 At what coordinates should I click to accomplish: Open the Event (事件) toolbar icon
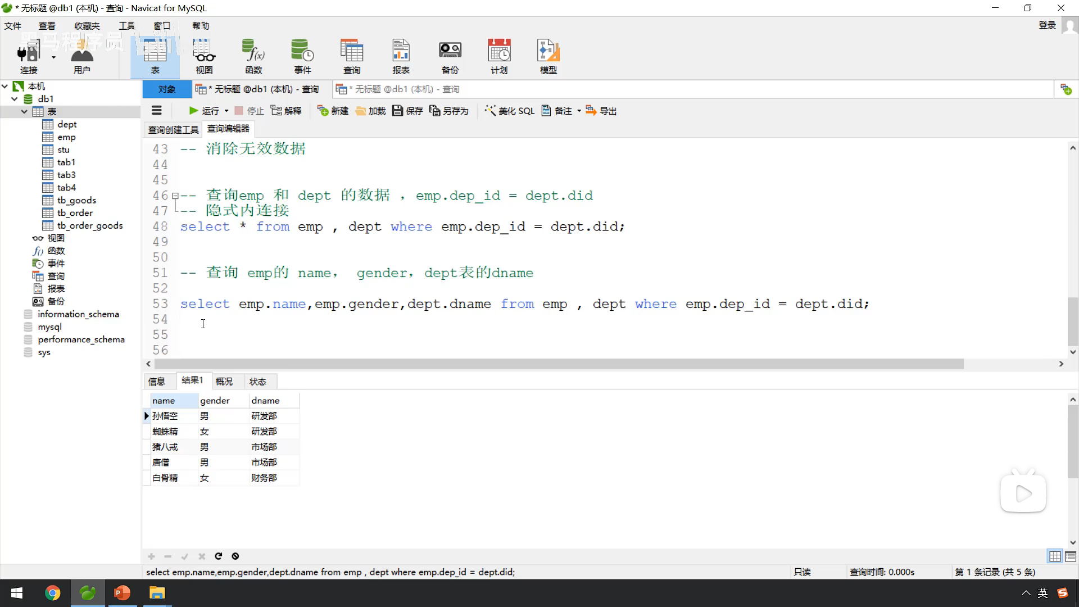coord(302,56)
